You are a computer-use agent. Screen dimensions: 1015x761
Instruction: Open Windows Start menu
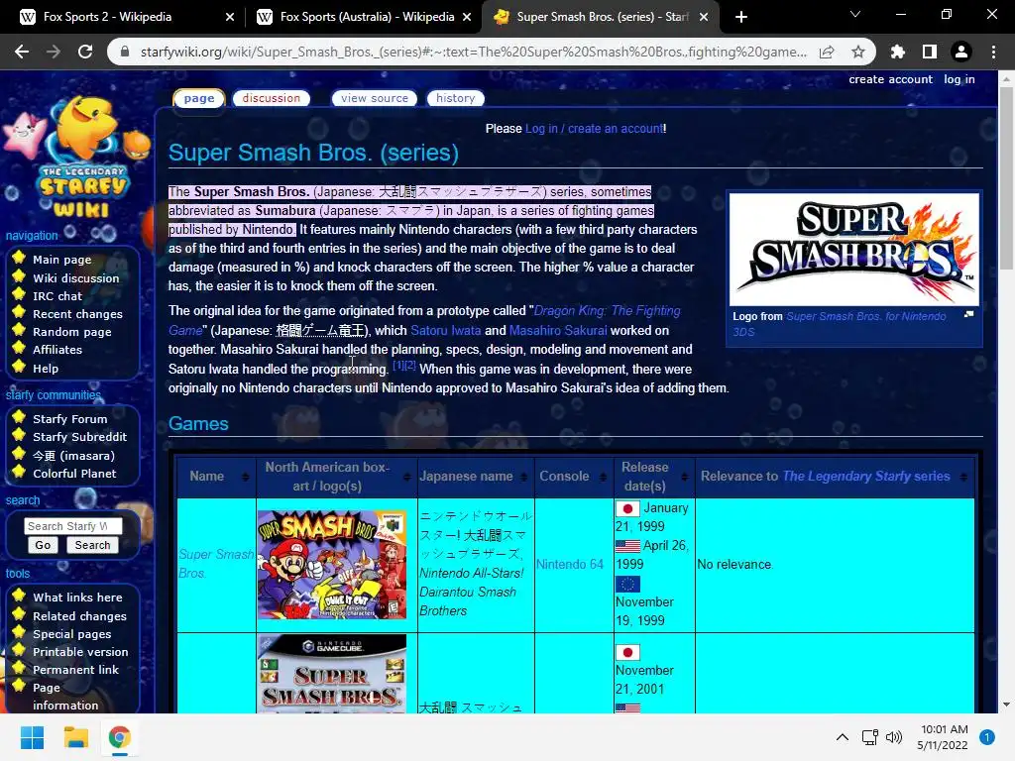point(32,737)
